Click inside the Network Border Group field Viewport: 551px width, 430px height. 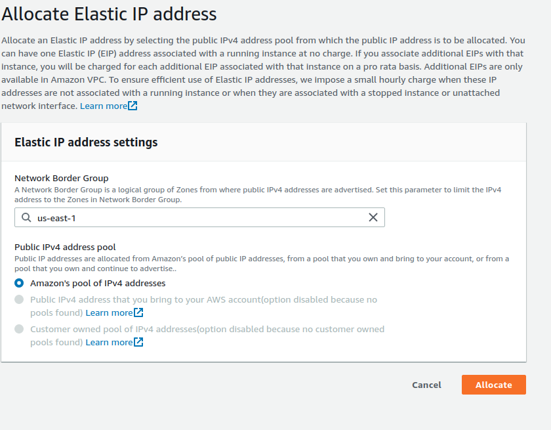click(x=197, y=217)
